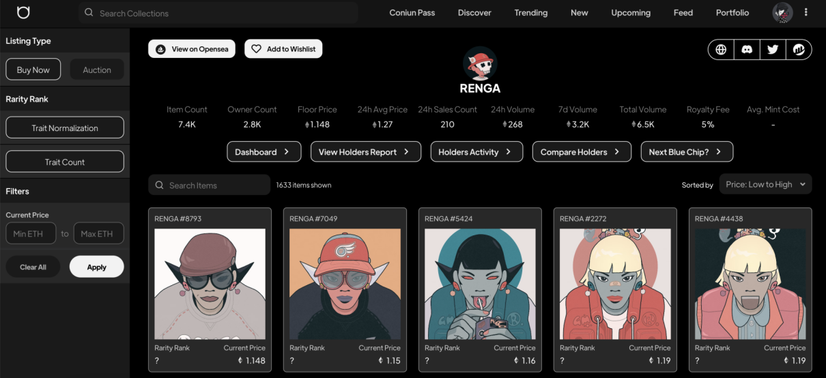Click the heart icon in Add to Wishlist

pos(257,49)
